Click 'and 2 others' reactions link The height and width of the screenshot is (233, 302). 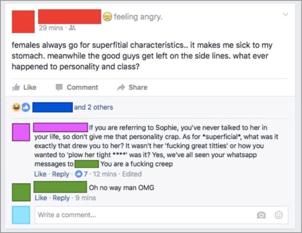[x=93, y=107]
